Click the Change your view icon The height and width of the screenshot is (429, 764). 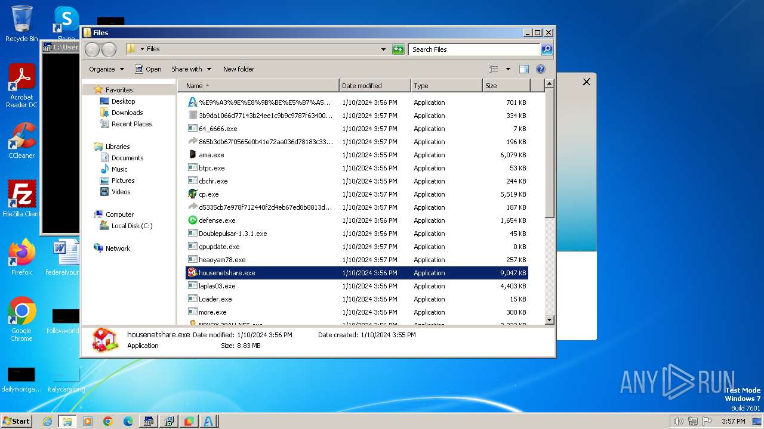(494, 69)
